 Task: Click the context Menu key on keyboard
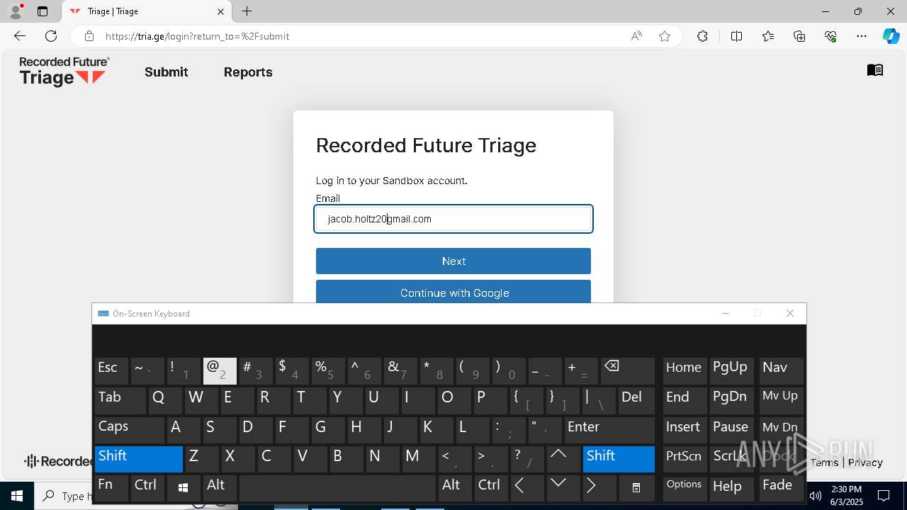point(636,487)
